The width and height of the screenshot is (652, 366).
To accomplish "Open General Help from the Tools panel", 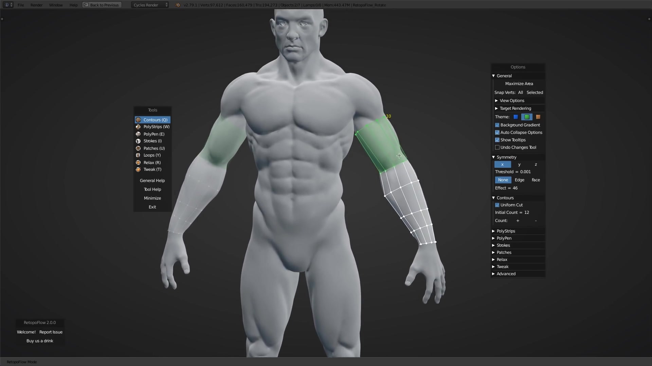I will (152, 180).
